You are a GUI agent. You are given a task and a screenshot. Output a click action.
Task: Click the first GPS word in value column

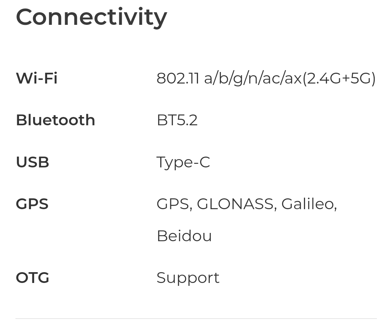tap(173, 204)
